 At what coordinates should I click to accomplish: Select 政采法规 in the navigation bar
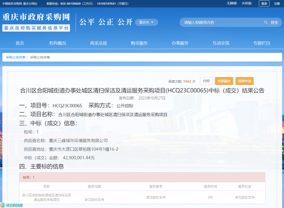[98, 43]
